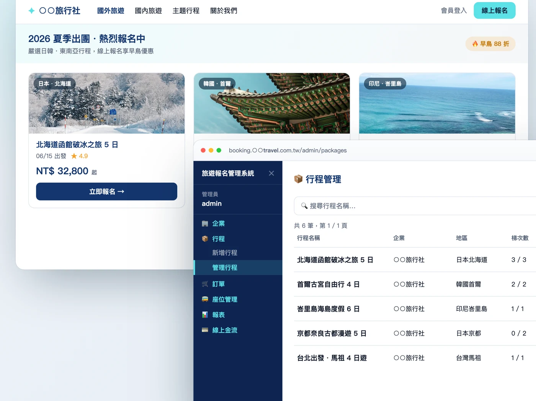Click the package icon beside the 行程管理 heading
Screen dimensions: 536x401
298,179
